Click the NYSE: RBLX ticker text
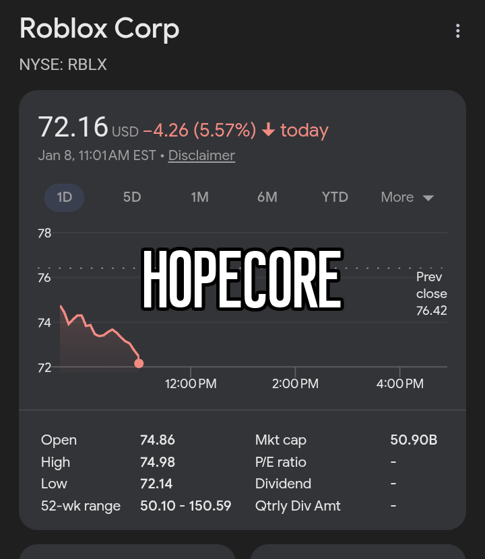Screen dimensions: 485x559 pyautogui.click(x=63, y=65)
